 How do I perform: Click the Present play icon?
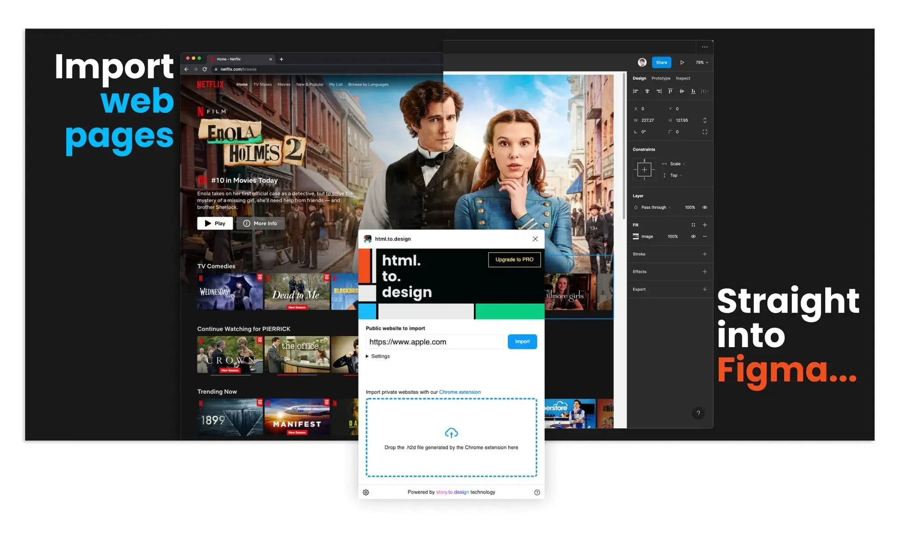[x=682, y=62]
